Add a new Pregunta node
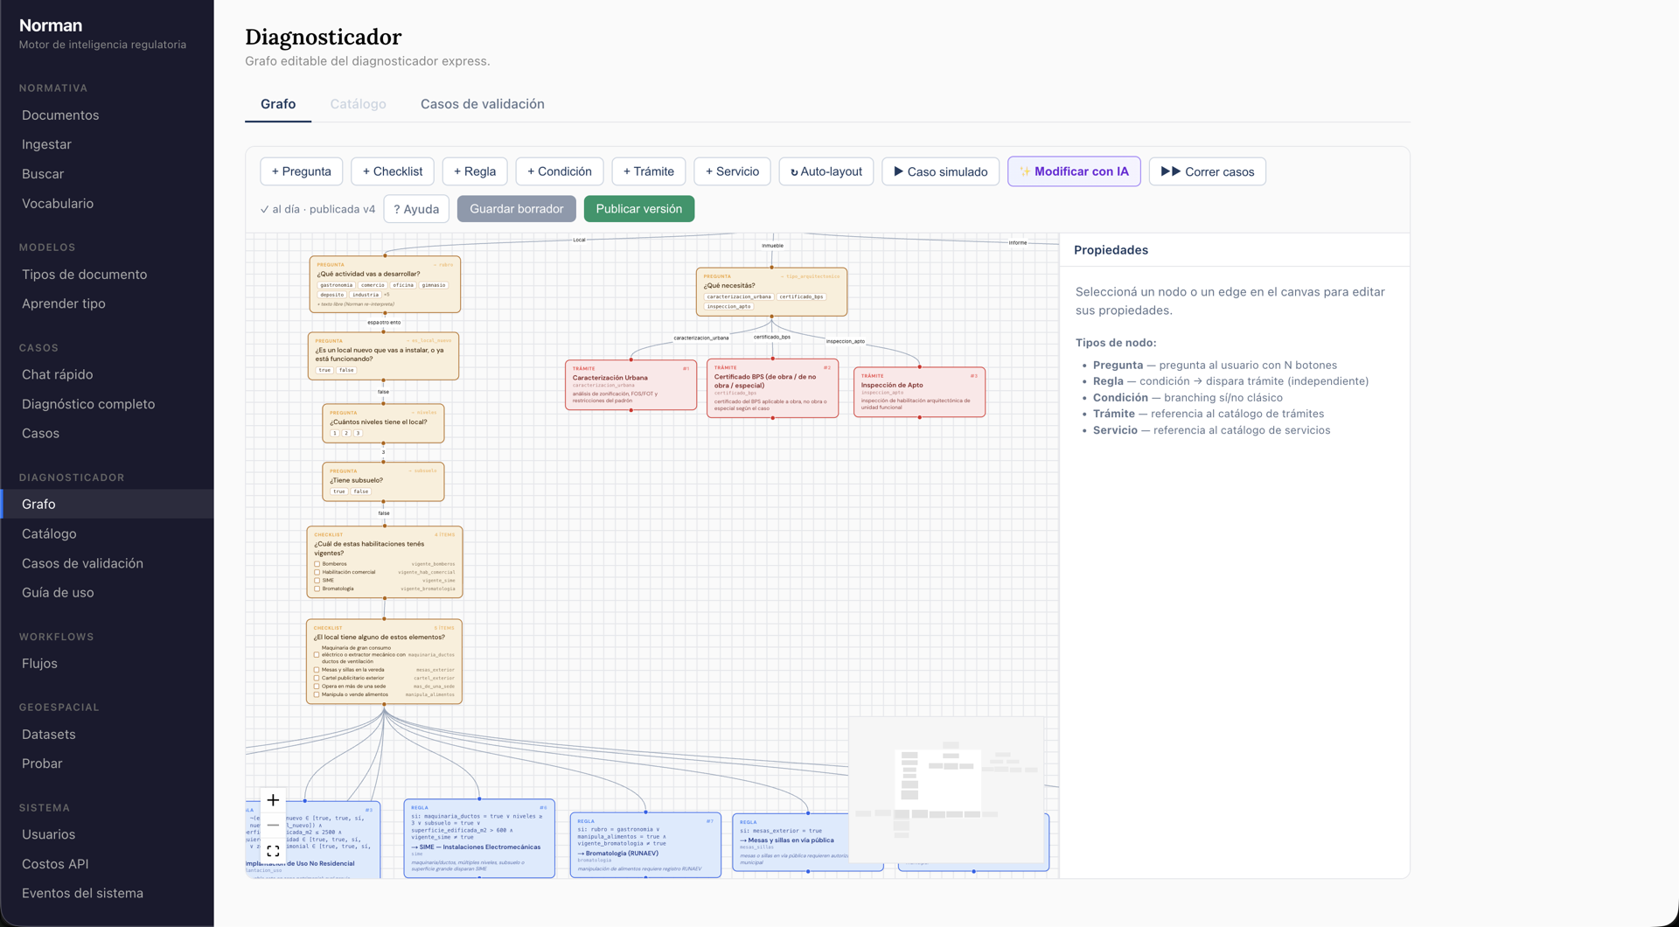 click(x=301, y=171)
